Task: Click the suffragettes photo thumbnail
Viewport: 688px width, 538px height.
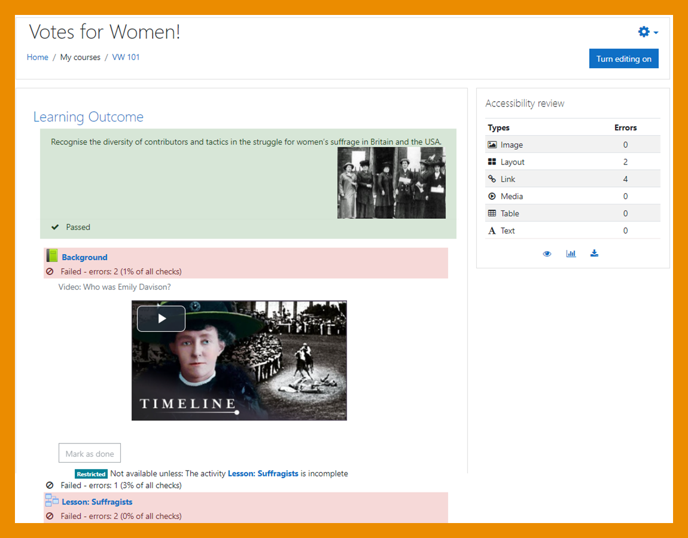Action: point(391,183)
